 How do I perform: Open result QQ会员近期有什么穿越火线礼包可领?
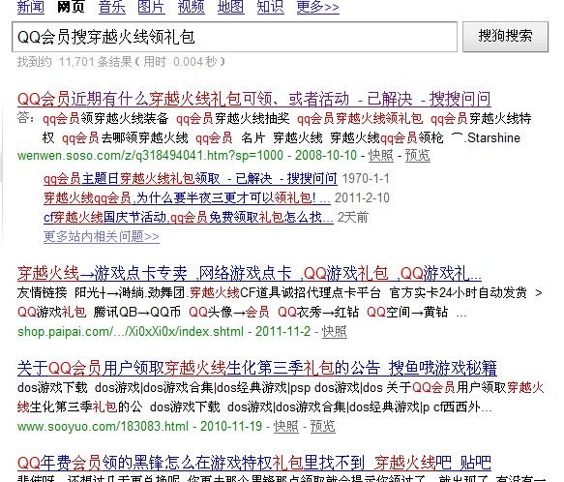click(253, 99)
